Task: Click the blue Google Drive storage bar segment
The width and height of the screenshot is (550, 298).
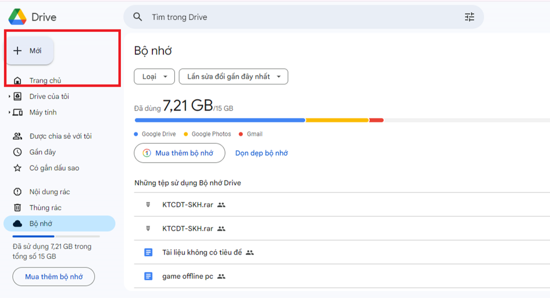Action: (x=220, y=120)
